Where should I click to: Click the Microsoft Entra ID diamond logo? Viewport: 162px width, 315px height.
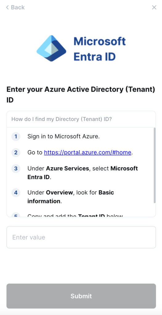[51, 48]
